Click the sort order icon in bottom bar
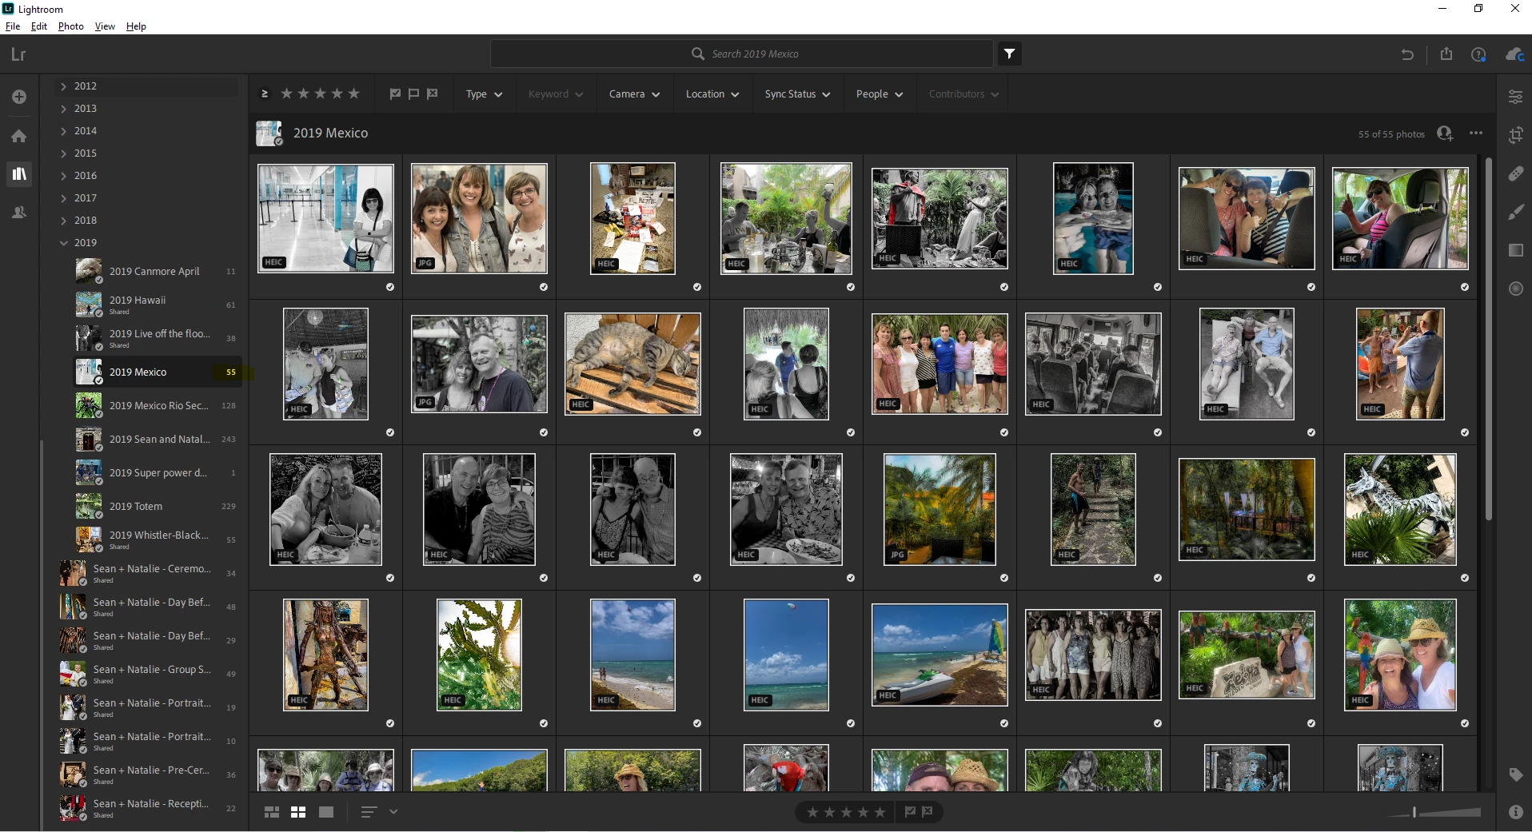This screenshot has height=832, width=1532. click(369, 812)
